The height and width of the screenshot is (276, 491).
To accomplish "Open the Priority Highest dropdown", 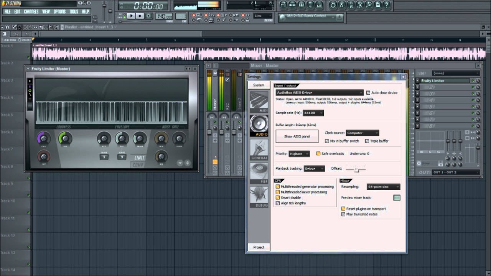I will pyautogui.click(x=299, y=154).
